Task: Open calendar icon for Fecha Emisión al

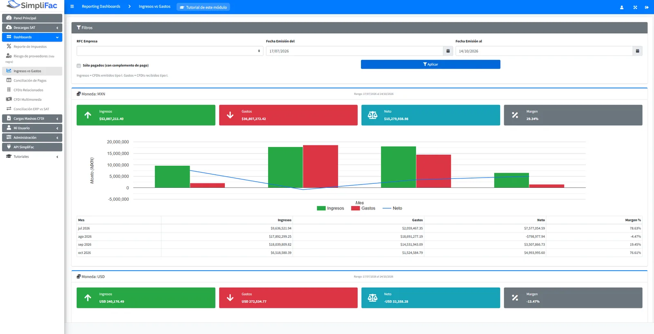Action: coord(637,51)
